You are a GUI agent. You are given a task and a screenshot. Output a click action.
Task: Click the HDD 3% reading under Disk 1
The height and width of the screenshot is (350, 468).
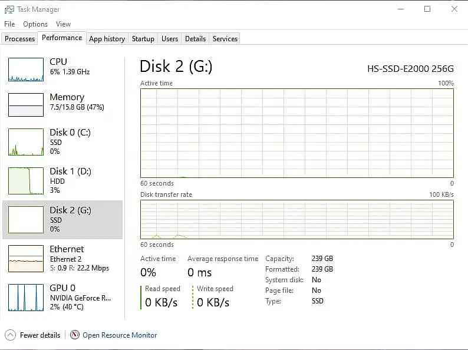(57, 186)
